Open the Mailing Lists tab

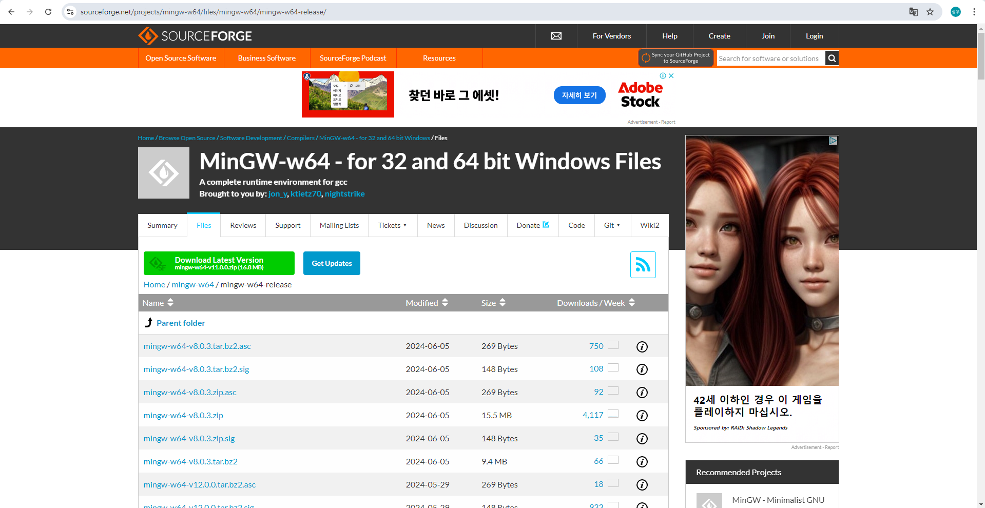point(339,225)
